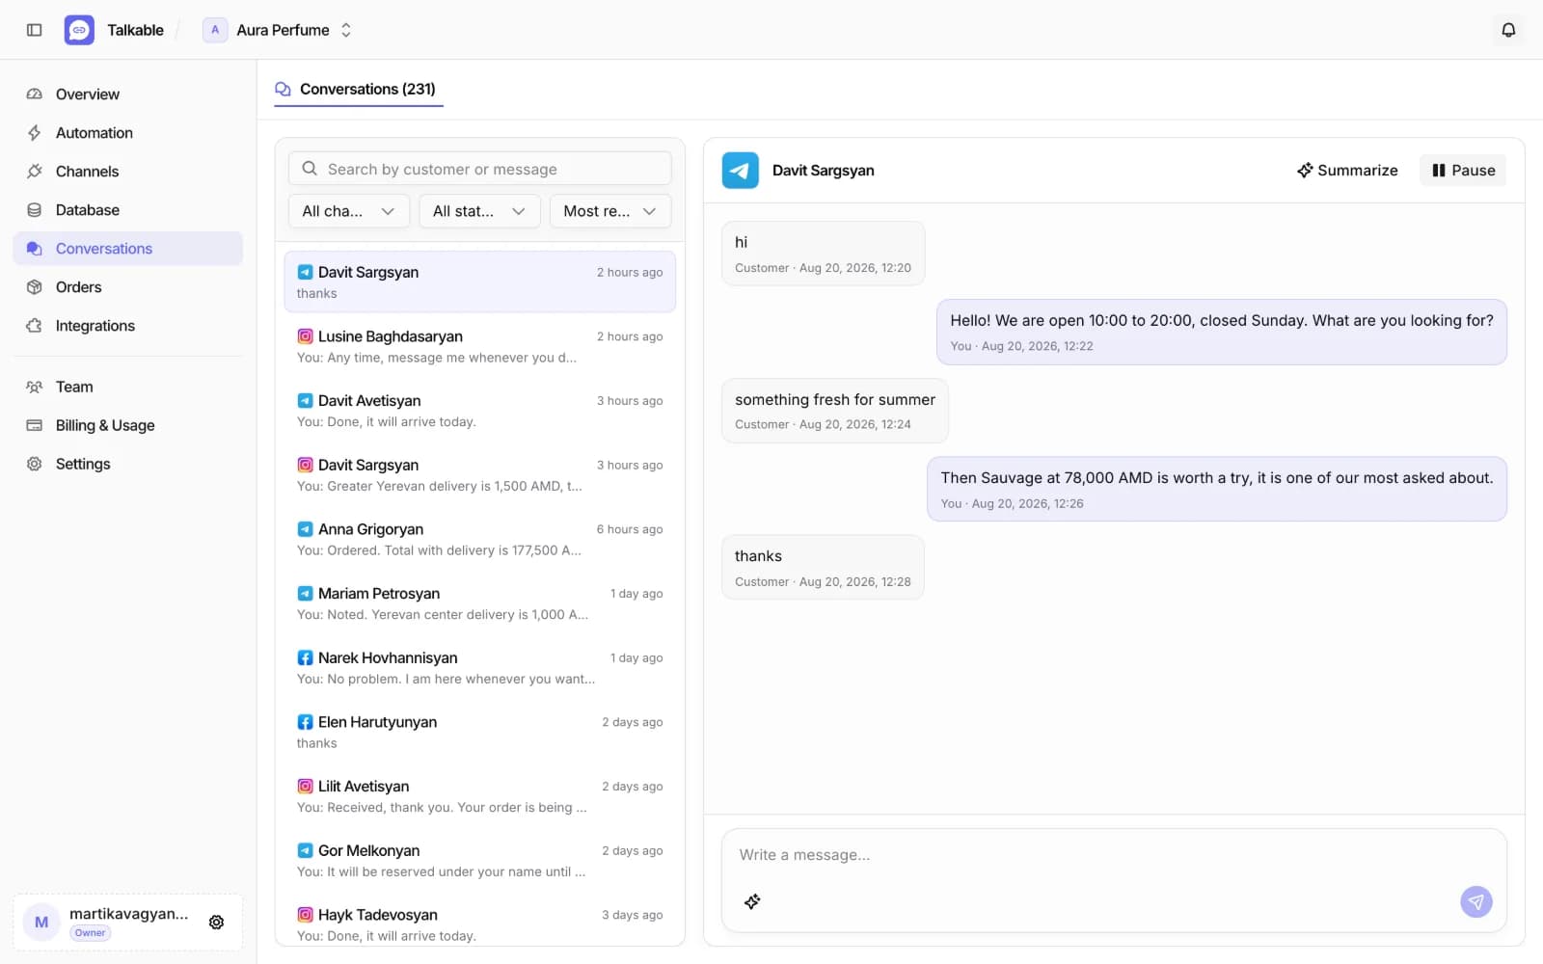This screenshot has height=964, width=1543.
Task: Expand the Most recent sort dropdown
Action: (x=609, y=211)
